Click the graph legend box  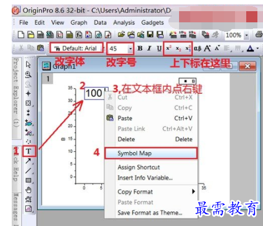point(187,81)
